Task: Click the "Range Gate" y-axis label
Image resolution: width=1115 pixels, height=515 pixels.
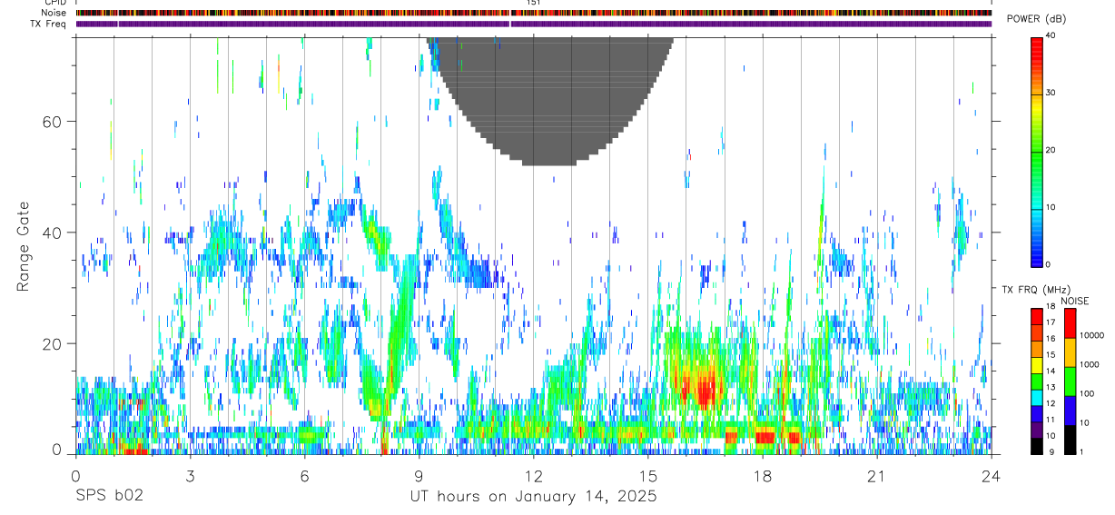Action: [x=24, y=247]
